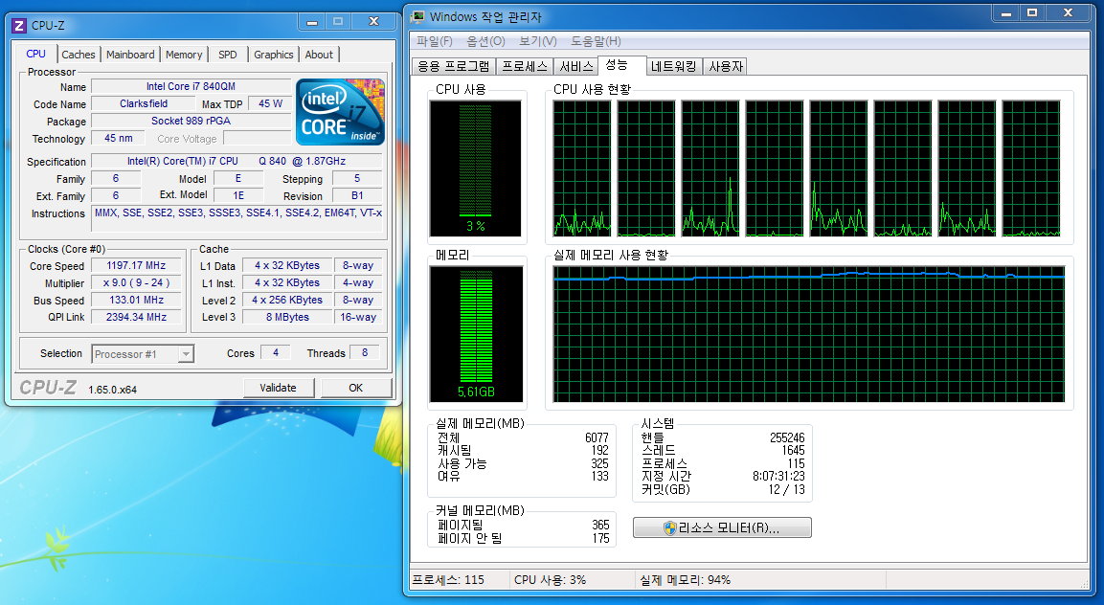This screenshot has width=1104, height=605.
Task: Click status bar entry 프로세스: 115
Action: pyautogui.click(x=448, y=580)
